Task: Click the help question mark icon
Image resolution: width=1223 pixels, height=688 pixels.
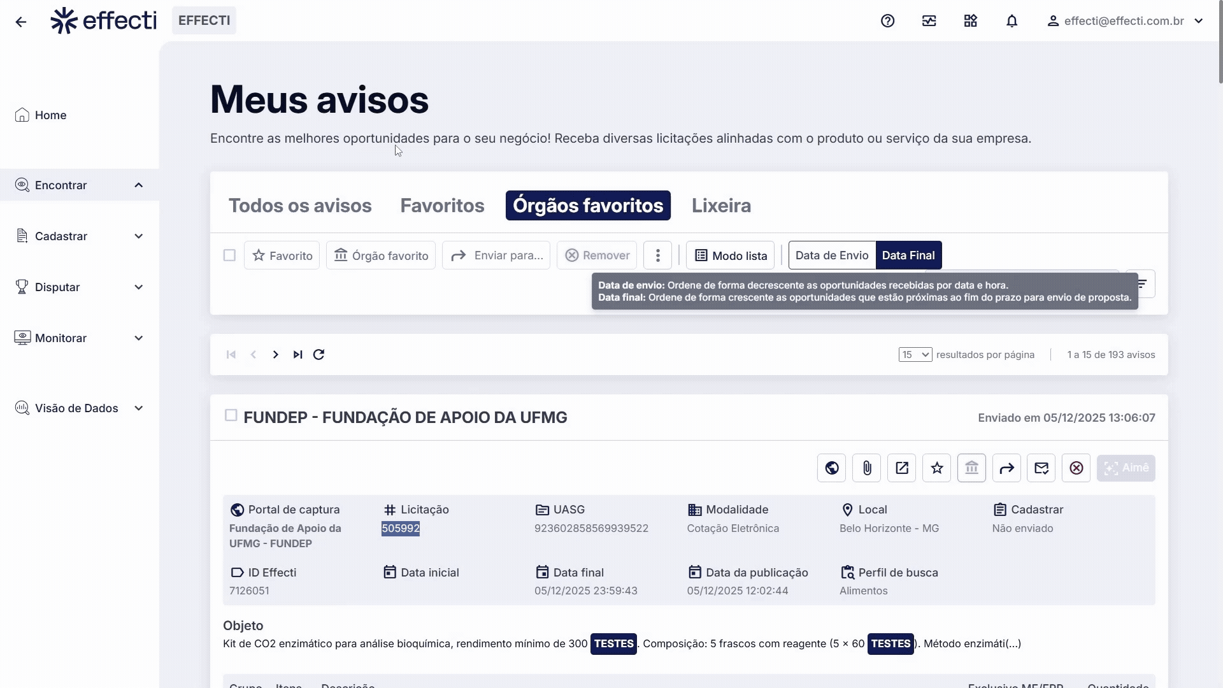Action: [x=887, y=21]
